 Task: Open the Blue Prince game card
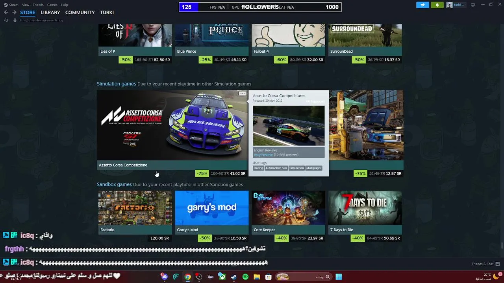(212, 40)
